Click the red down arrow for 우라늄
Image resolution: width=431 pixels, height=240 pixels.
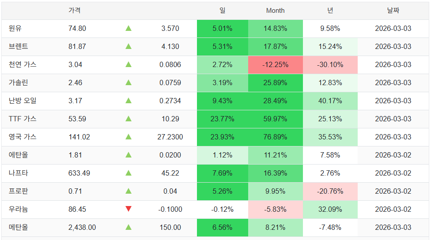point(129,209)
